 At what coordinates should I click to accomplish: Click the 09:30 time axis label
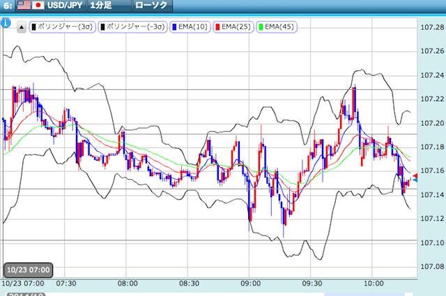(312, 283)
